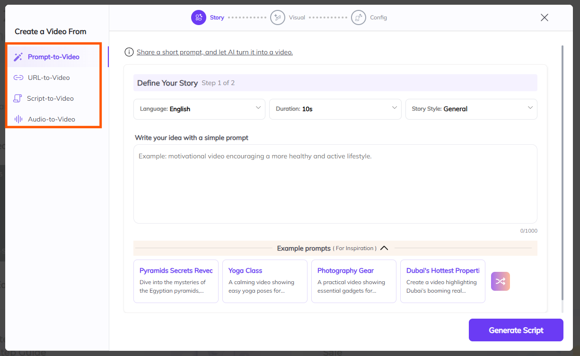Screen dimensions: 580x356
Task: Choose the Yoga Class example prompt
Action: click(265, 281)
